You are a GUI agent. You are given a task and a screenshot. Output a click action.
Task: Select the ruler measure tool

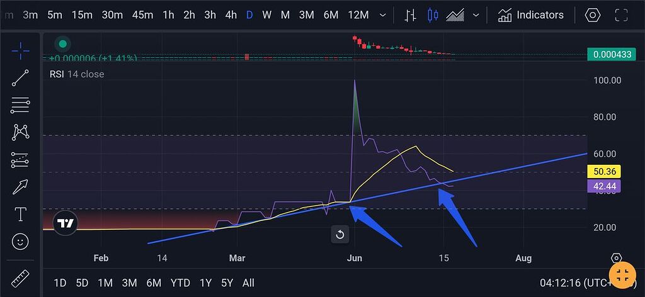coord(21,277)
